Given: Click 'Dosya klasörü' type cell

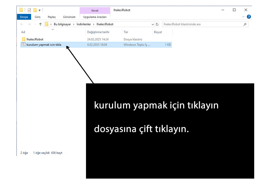Looking at the screenshot, I should point(133,39).
